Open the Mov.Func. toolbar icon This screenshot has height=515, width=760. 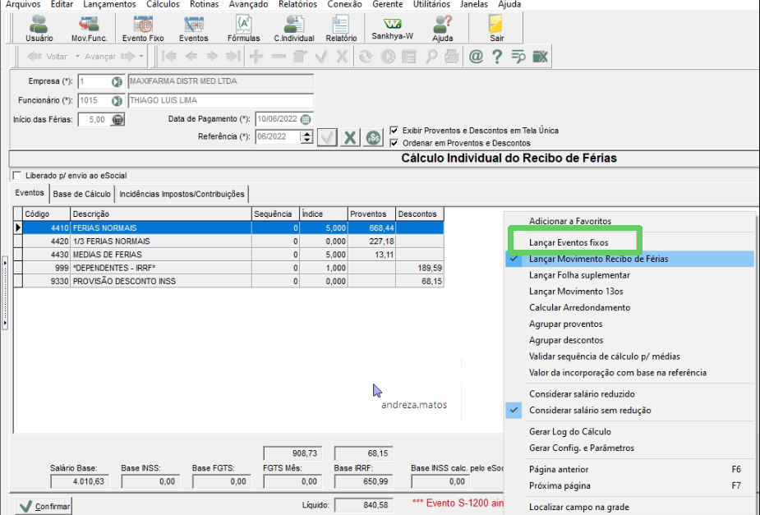[90, 28]
